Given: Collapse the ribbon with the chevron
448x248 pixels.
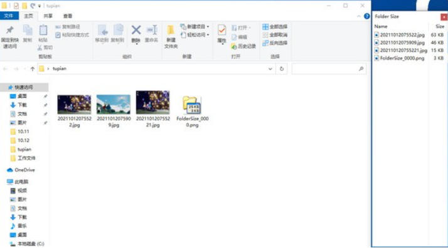Looking at the screenshot, I should [359, 16].
